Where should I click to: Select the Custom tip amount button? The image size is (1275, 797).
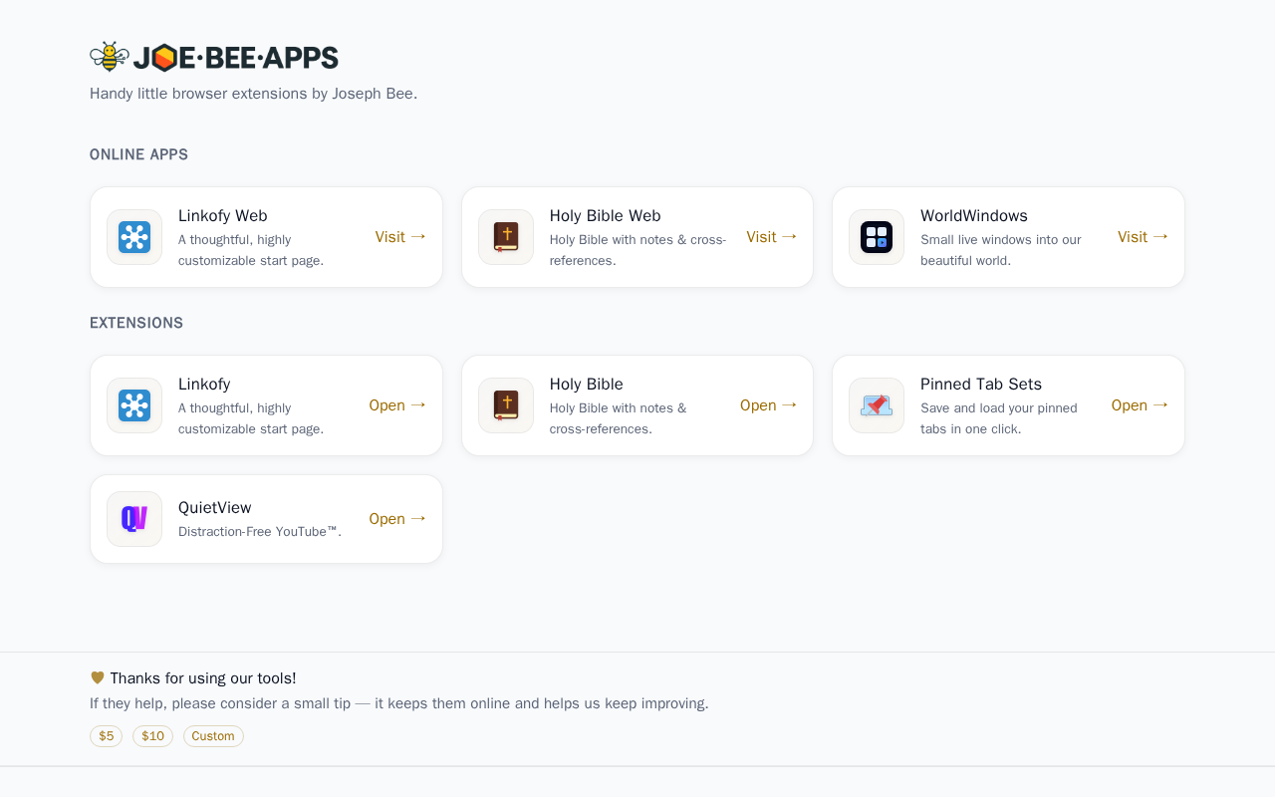click(x=213, y=736)
